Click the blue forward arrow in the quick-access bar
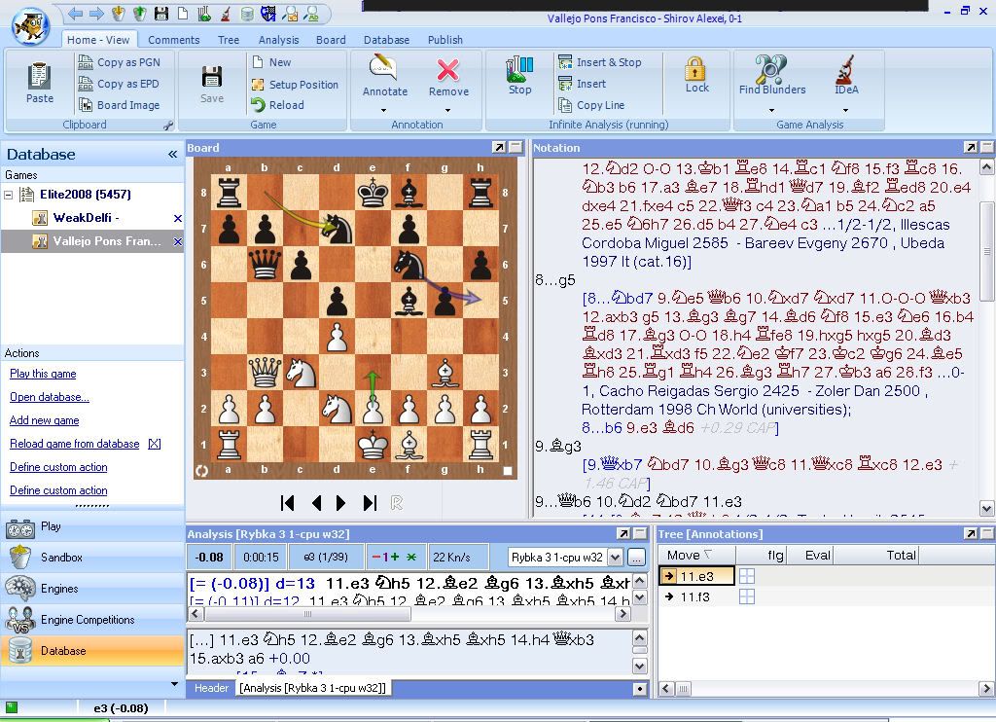 96,13
